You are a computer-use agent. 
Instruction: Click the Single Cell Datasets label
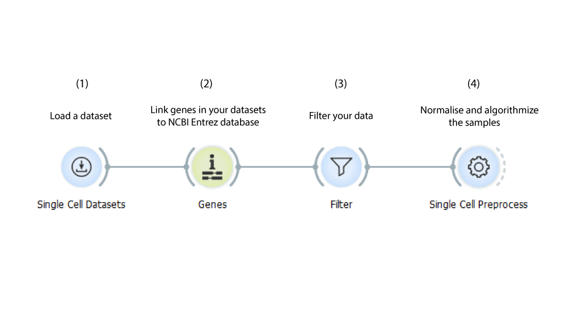[81, 205]
